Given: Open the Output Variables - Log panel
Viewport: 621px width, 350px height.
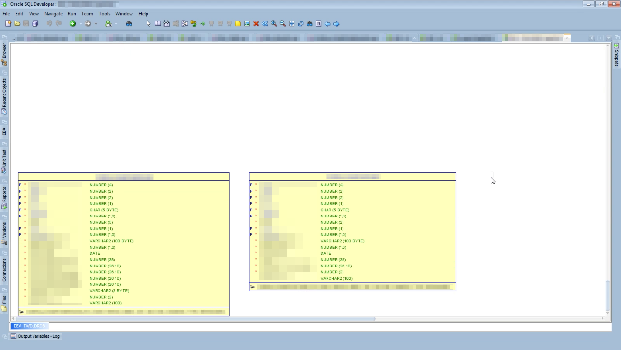Looking at the screenshot, I should pos(35,336).
